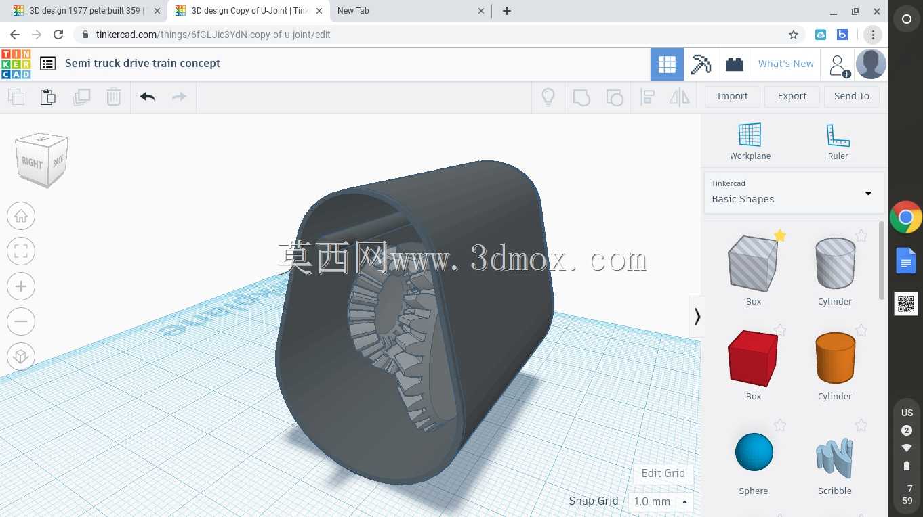
Task: Undo the last action
Action: (148, 97)
